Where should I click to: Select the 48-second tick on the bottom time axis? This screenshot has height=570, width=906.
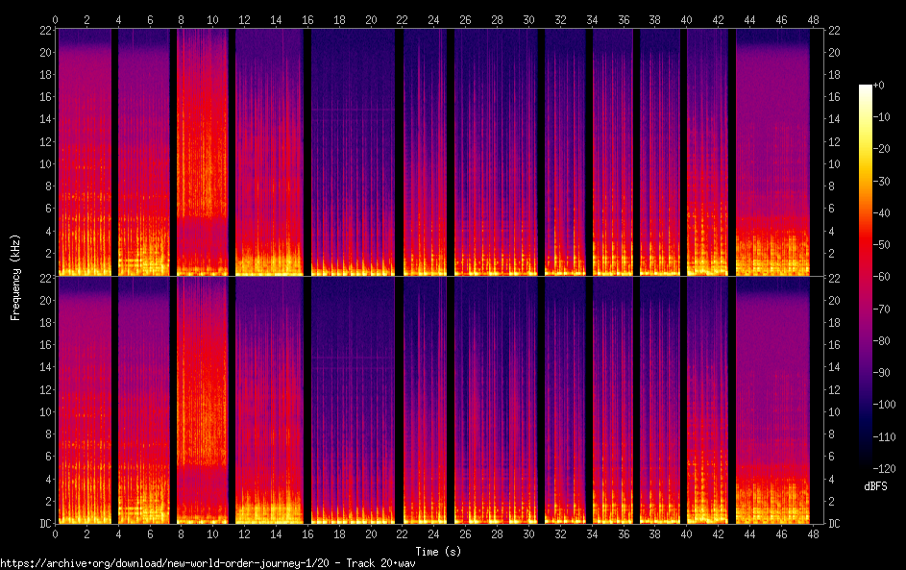813,533
